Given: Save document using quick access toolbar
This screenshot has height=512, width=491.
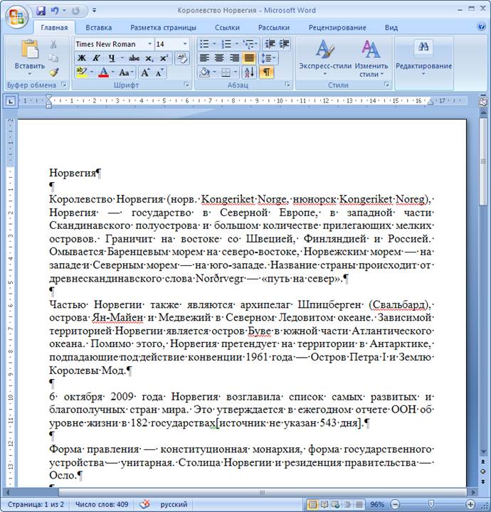Looking at the screenshot, I should pos(41,11).
